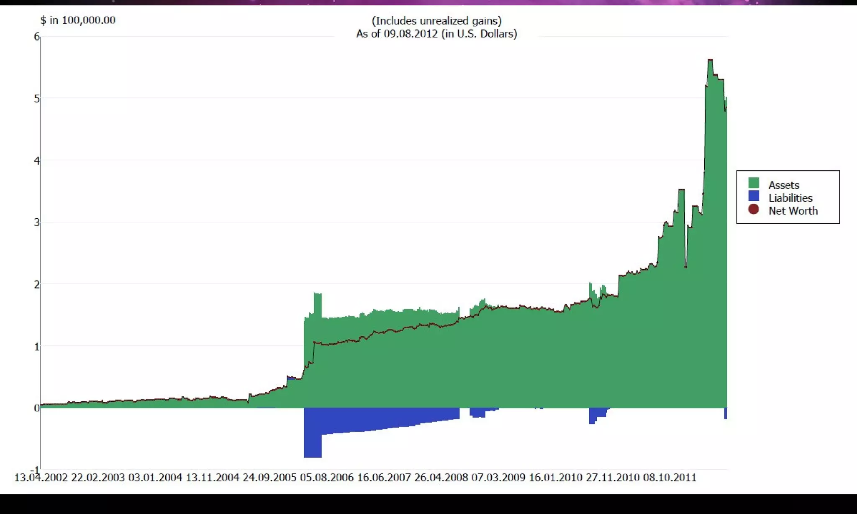Select the Assets legend label
The image size is (857, 514).
point(783,185)
